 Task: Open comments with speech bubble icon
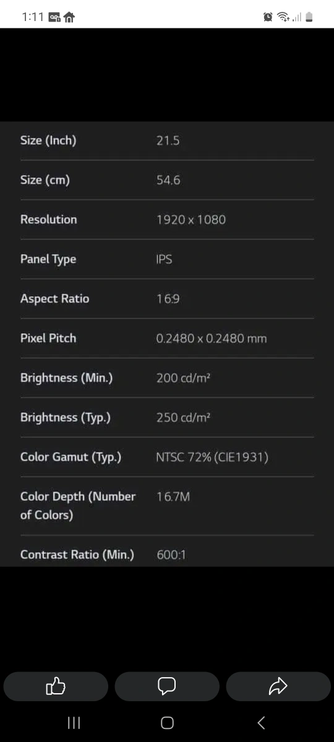[167, 686]
